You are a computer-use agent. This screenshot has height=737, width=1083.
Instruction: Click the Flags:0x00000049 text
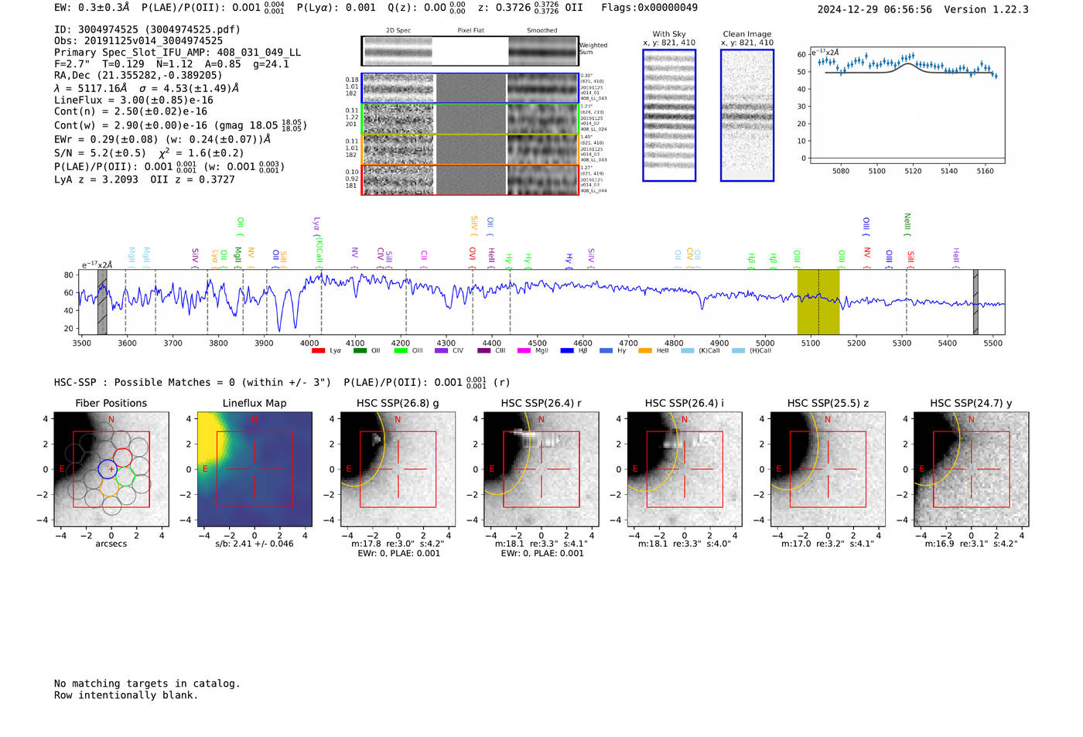pos(649,8)
